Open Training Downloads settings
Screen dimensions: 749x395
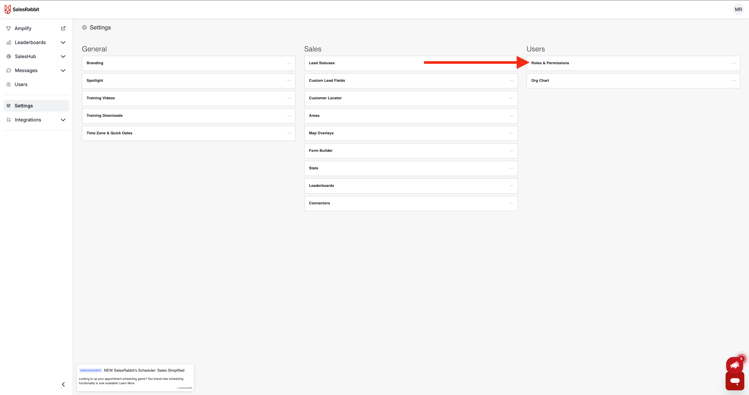[189, 116]
